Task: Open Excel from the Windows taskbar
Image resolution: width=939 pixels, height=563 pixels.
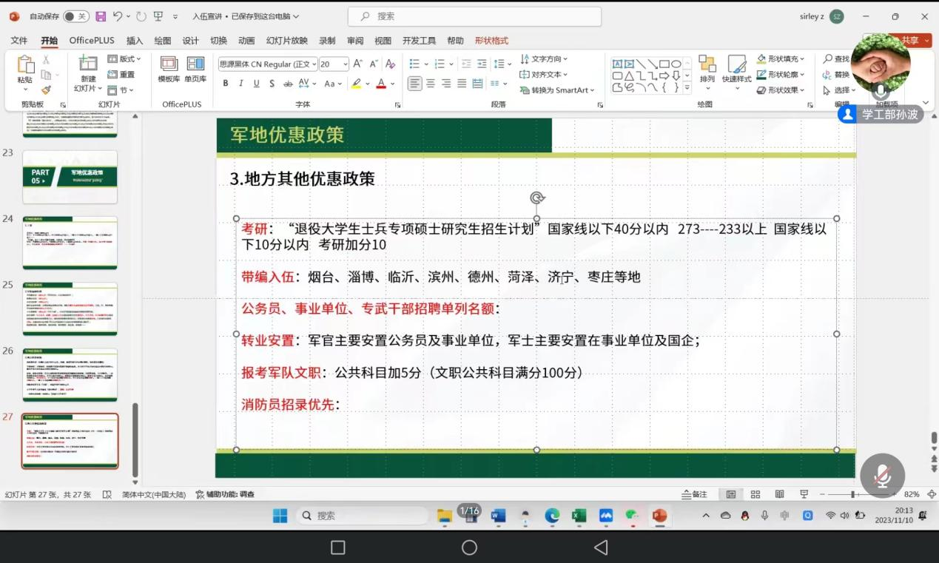Action: point(579,516)
